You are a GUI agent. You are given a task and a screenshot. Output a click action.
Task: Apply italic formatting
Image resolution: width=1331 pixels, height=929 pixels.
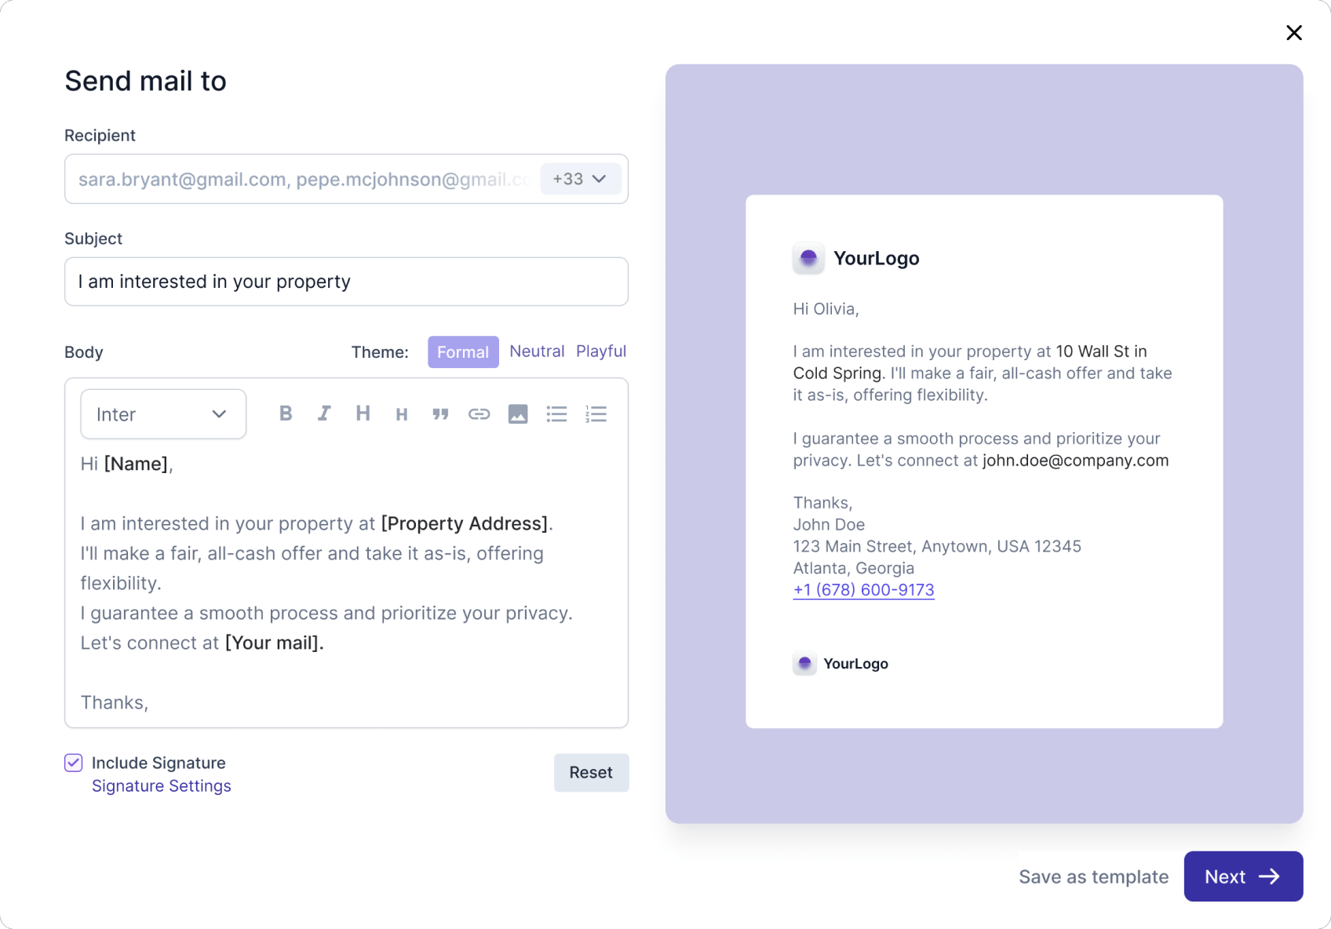tap(324, 413)
